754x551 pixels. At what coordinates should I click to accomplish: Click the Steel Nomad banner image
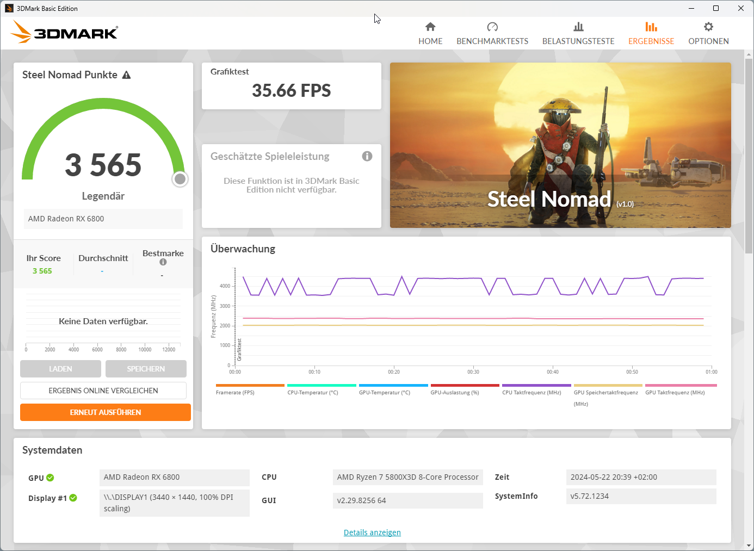click(x=560, y=145)
